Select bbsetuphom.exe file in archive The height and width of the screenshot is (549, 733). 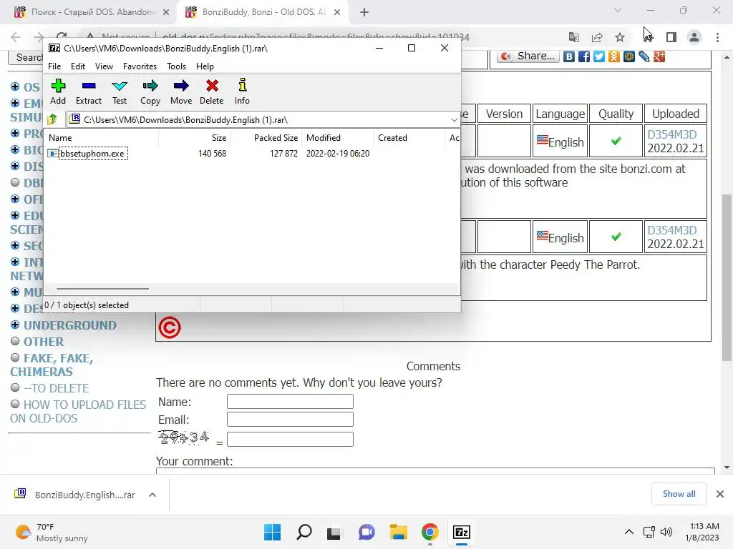tap(92, 154)
